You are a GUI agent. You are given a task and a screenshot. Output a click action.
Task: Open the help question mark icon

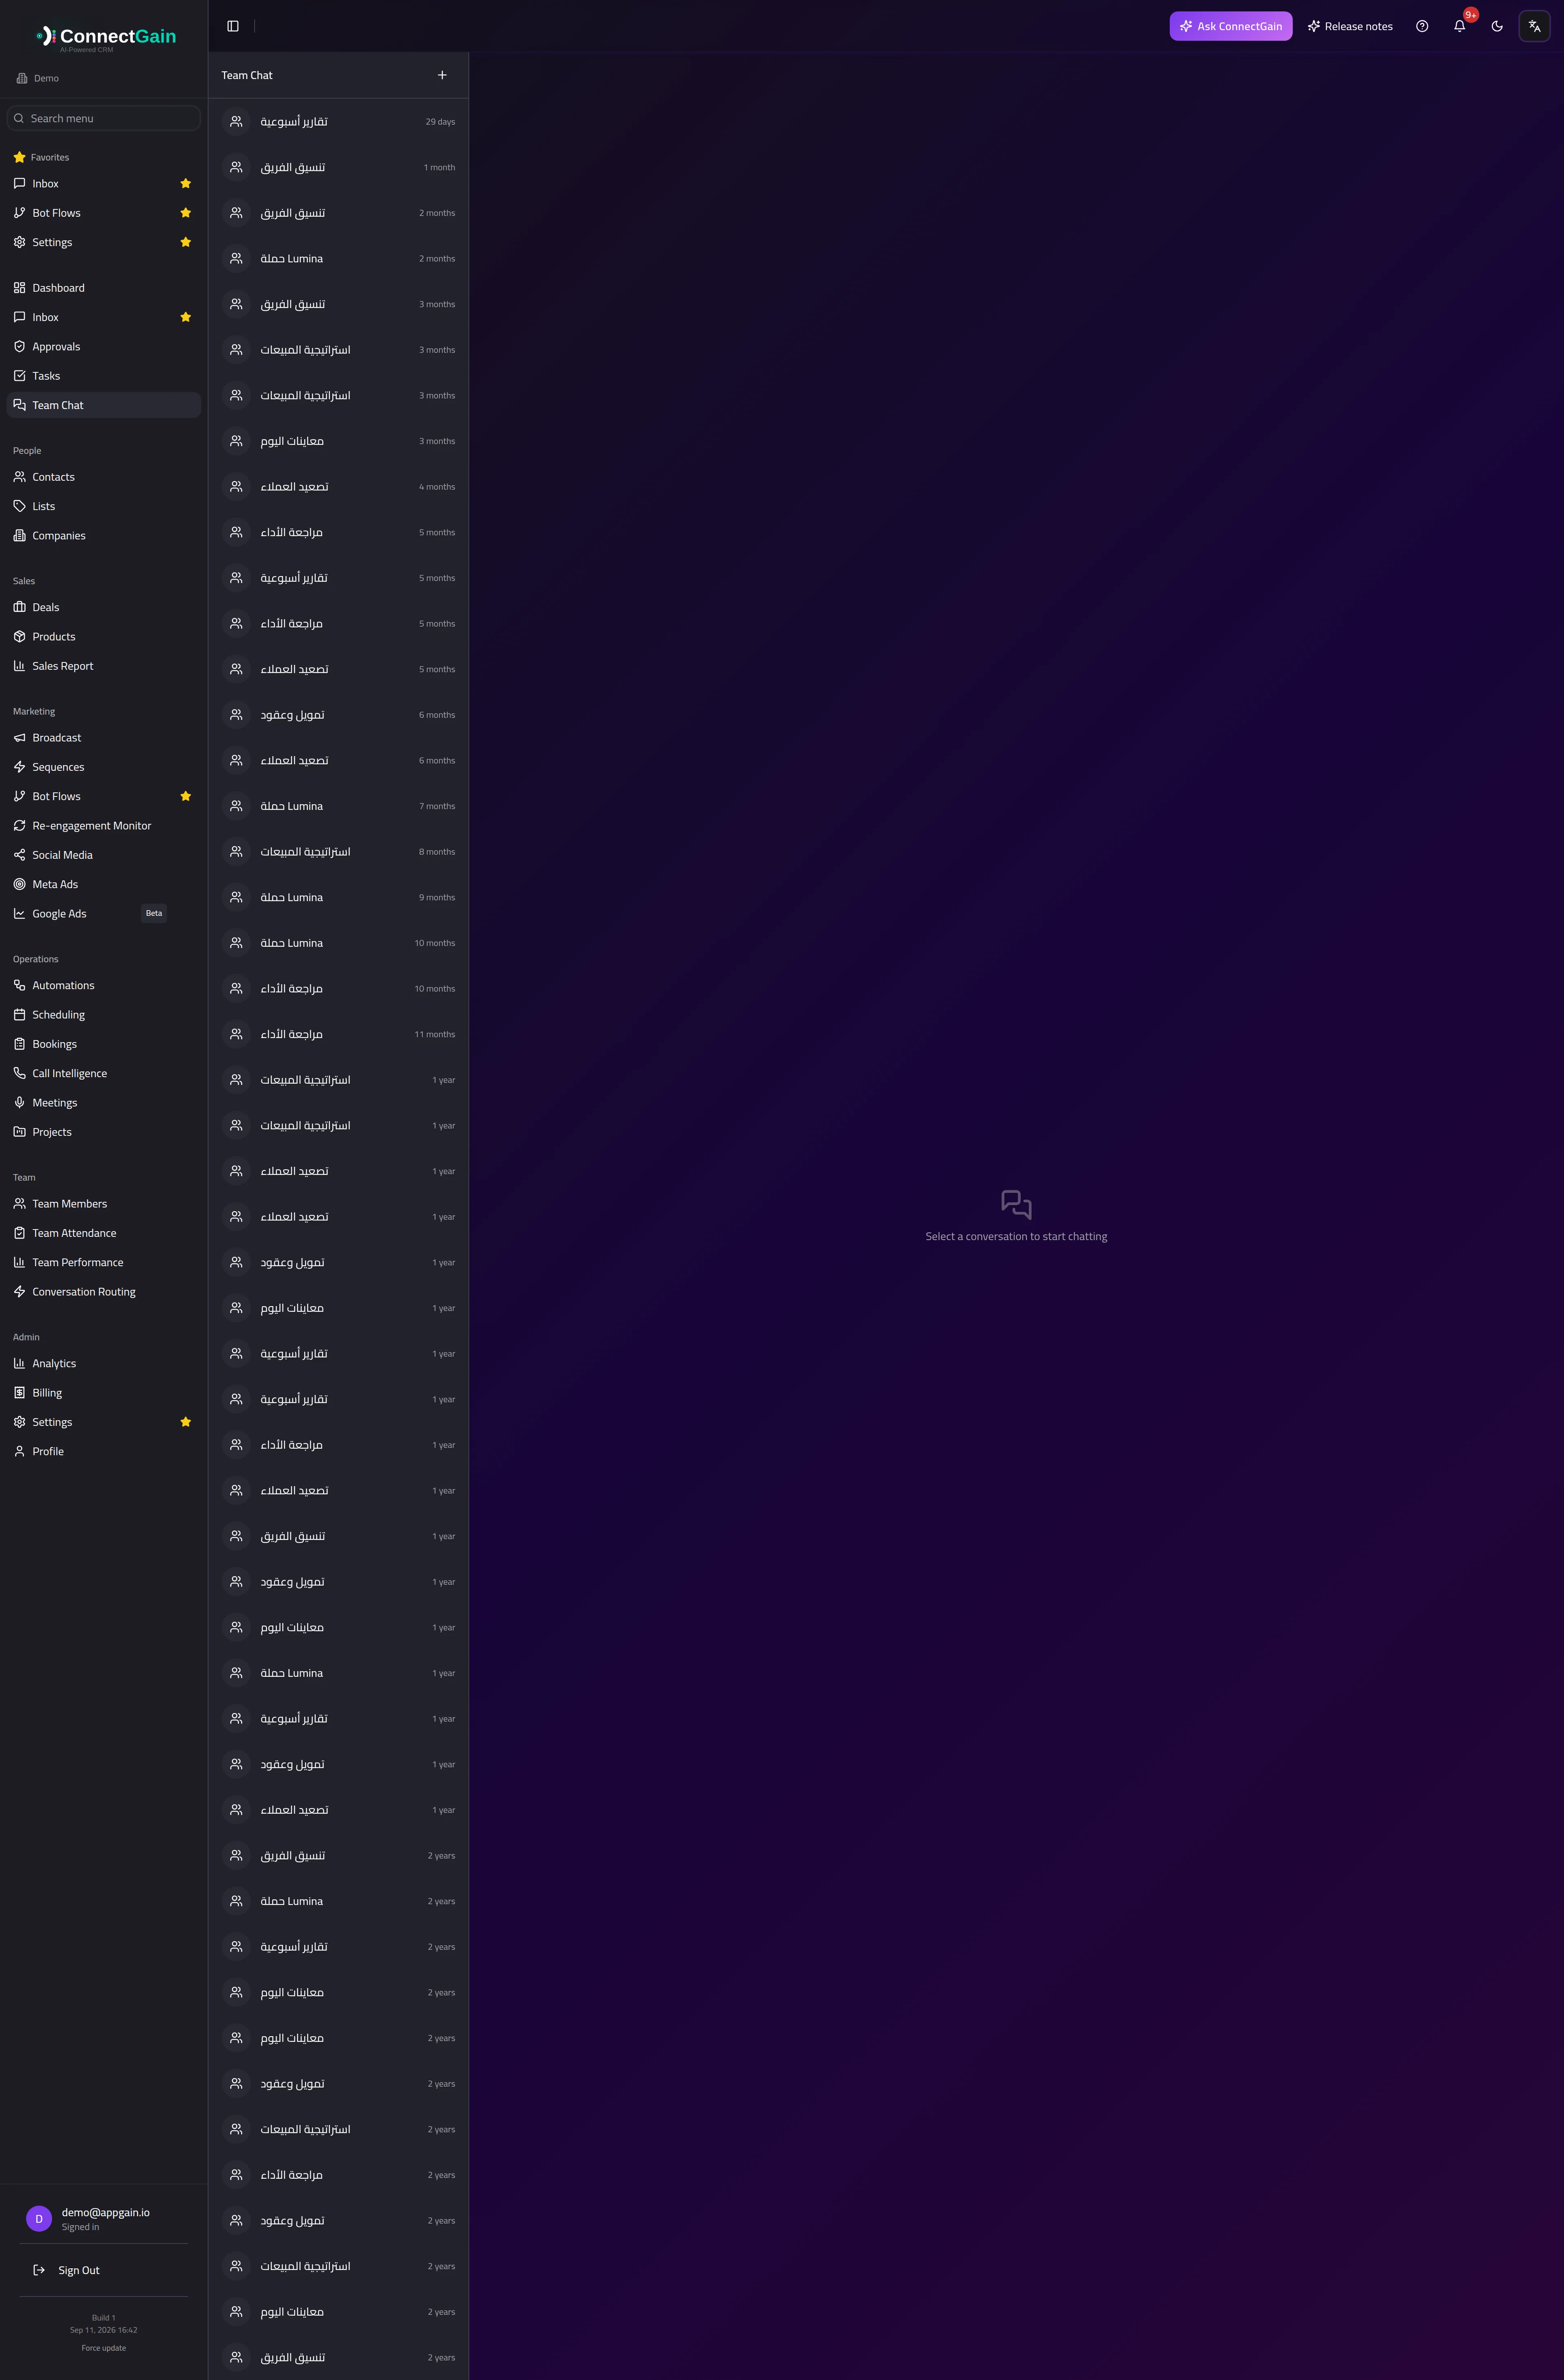point(1422,26)
